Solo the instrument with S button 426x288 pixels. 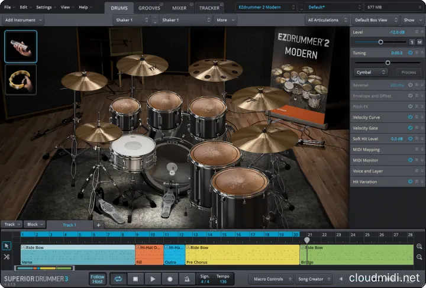click(412, 42)
